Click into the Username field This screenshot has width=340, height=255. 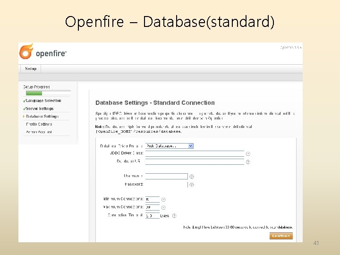pos(167,176)
